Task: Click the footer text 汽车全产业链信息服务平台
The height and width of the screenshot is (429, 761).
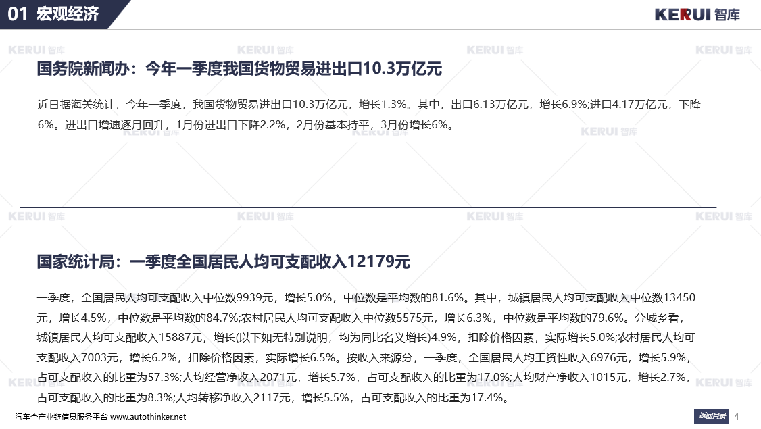Action: coord(61,417)
